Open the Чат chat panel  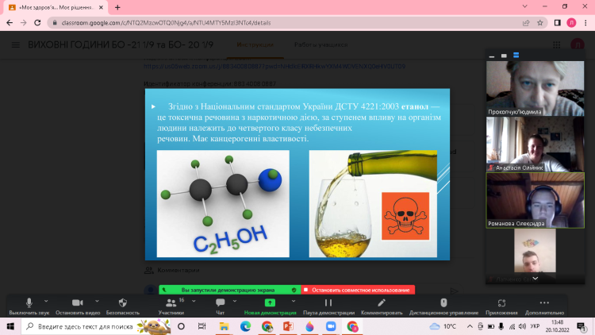tap(221, 304)
